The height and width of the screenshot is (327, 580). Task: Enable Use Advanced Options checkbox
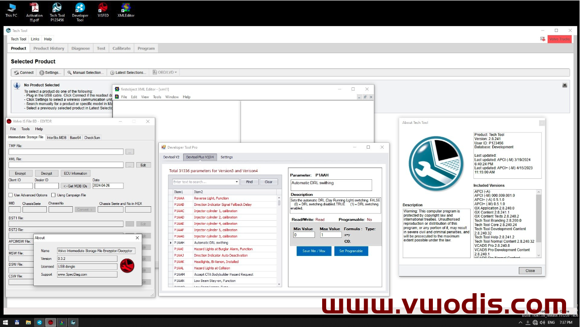pos(11,195)
